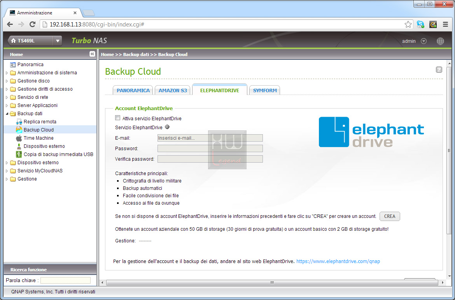Click the E-mail input field
455x300 pixels.
[210, 138]
